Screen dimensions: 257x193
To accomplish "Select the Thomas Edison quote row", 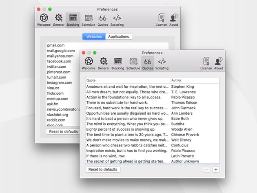I will (153, 102).
